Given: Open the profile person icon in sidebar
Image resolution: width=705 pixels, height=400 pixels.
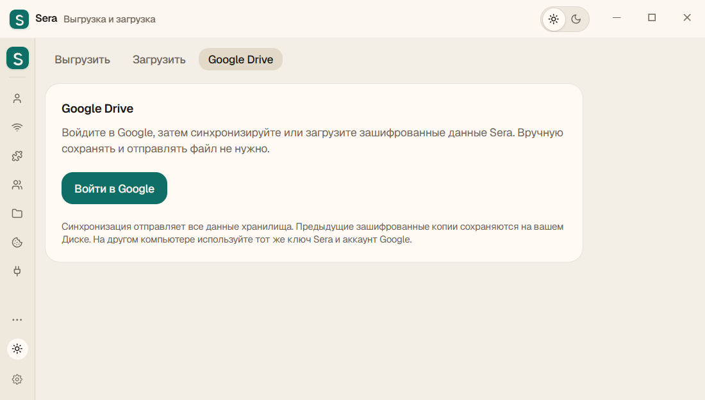Looking at the screenshot, I should (x=17, y=99).
